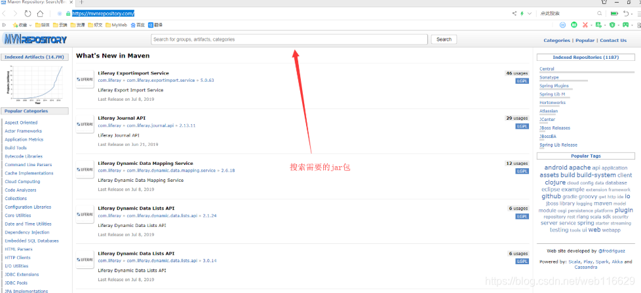This screenshot has height=293, width=641.
Task: Click the skin shirt icon in title bar
Action: (x=604, y=2)
